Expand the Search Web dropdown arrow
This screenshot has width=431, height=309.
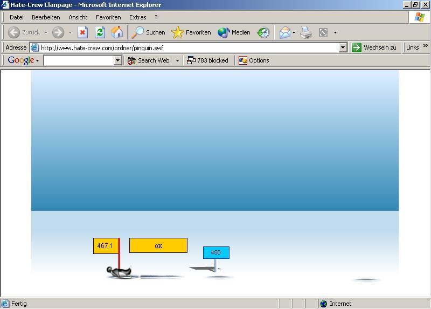177,60
